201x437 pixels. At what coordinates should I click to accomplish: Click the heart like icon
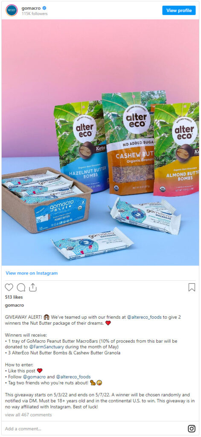click(x=9, y=287)
